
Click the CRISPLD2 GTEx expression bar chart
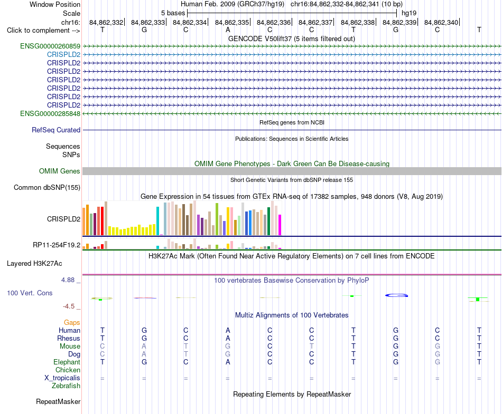click(x=182, y=218)
